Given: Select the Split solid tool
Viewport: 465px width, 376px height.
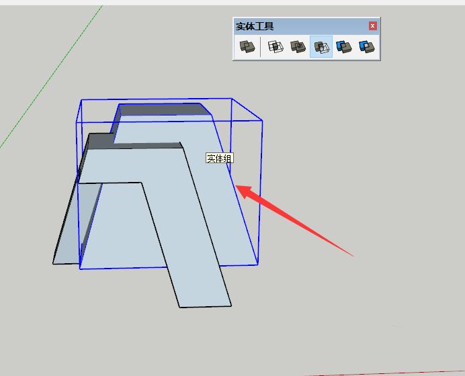Looking at the screenshot, I should [x=366, y=47].
